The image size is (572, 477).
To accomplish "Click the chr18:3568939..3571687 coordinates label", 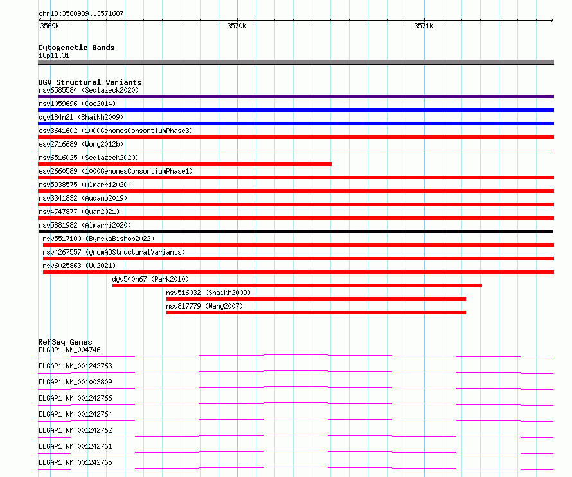I will pos(81,14).
